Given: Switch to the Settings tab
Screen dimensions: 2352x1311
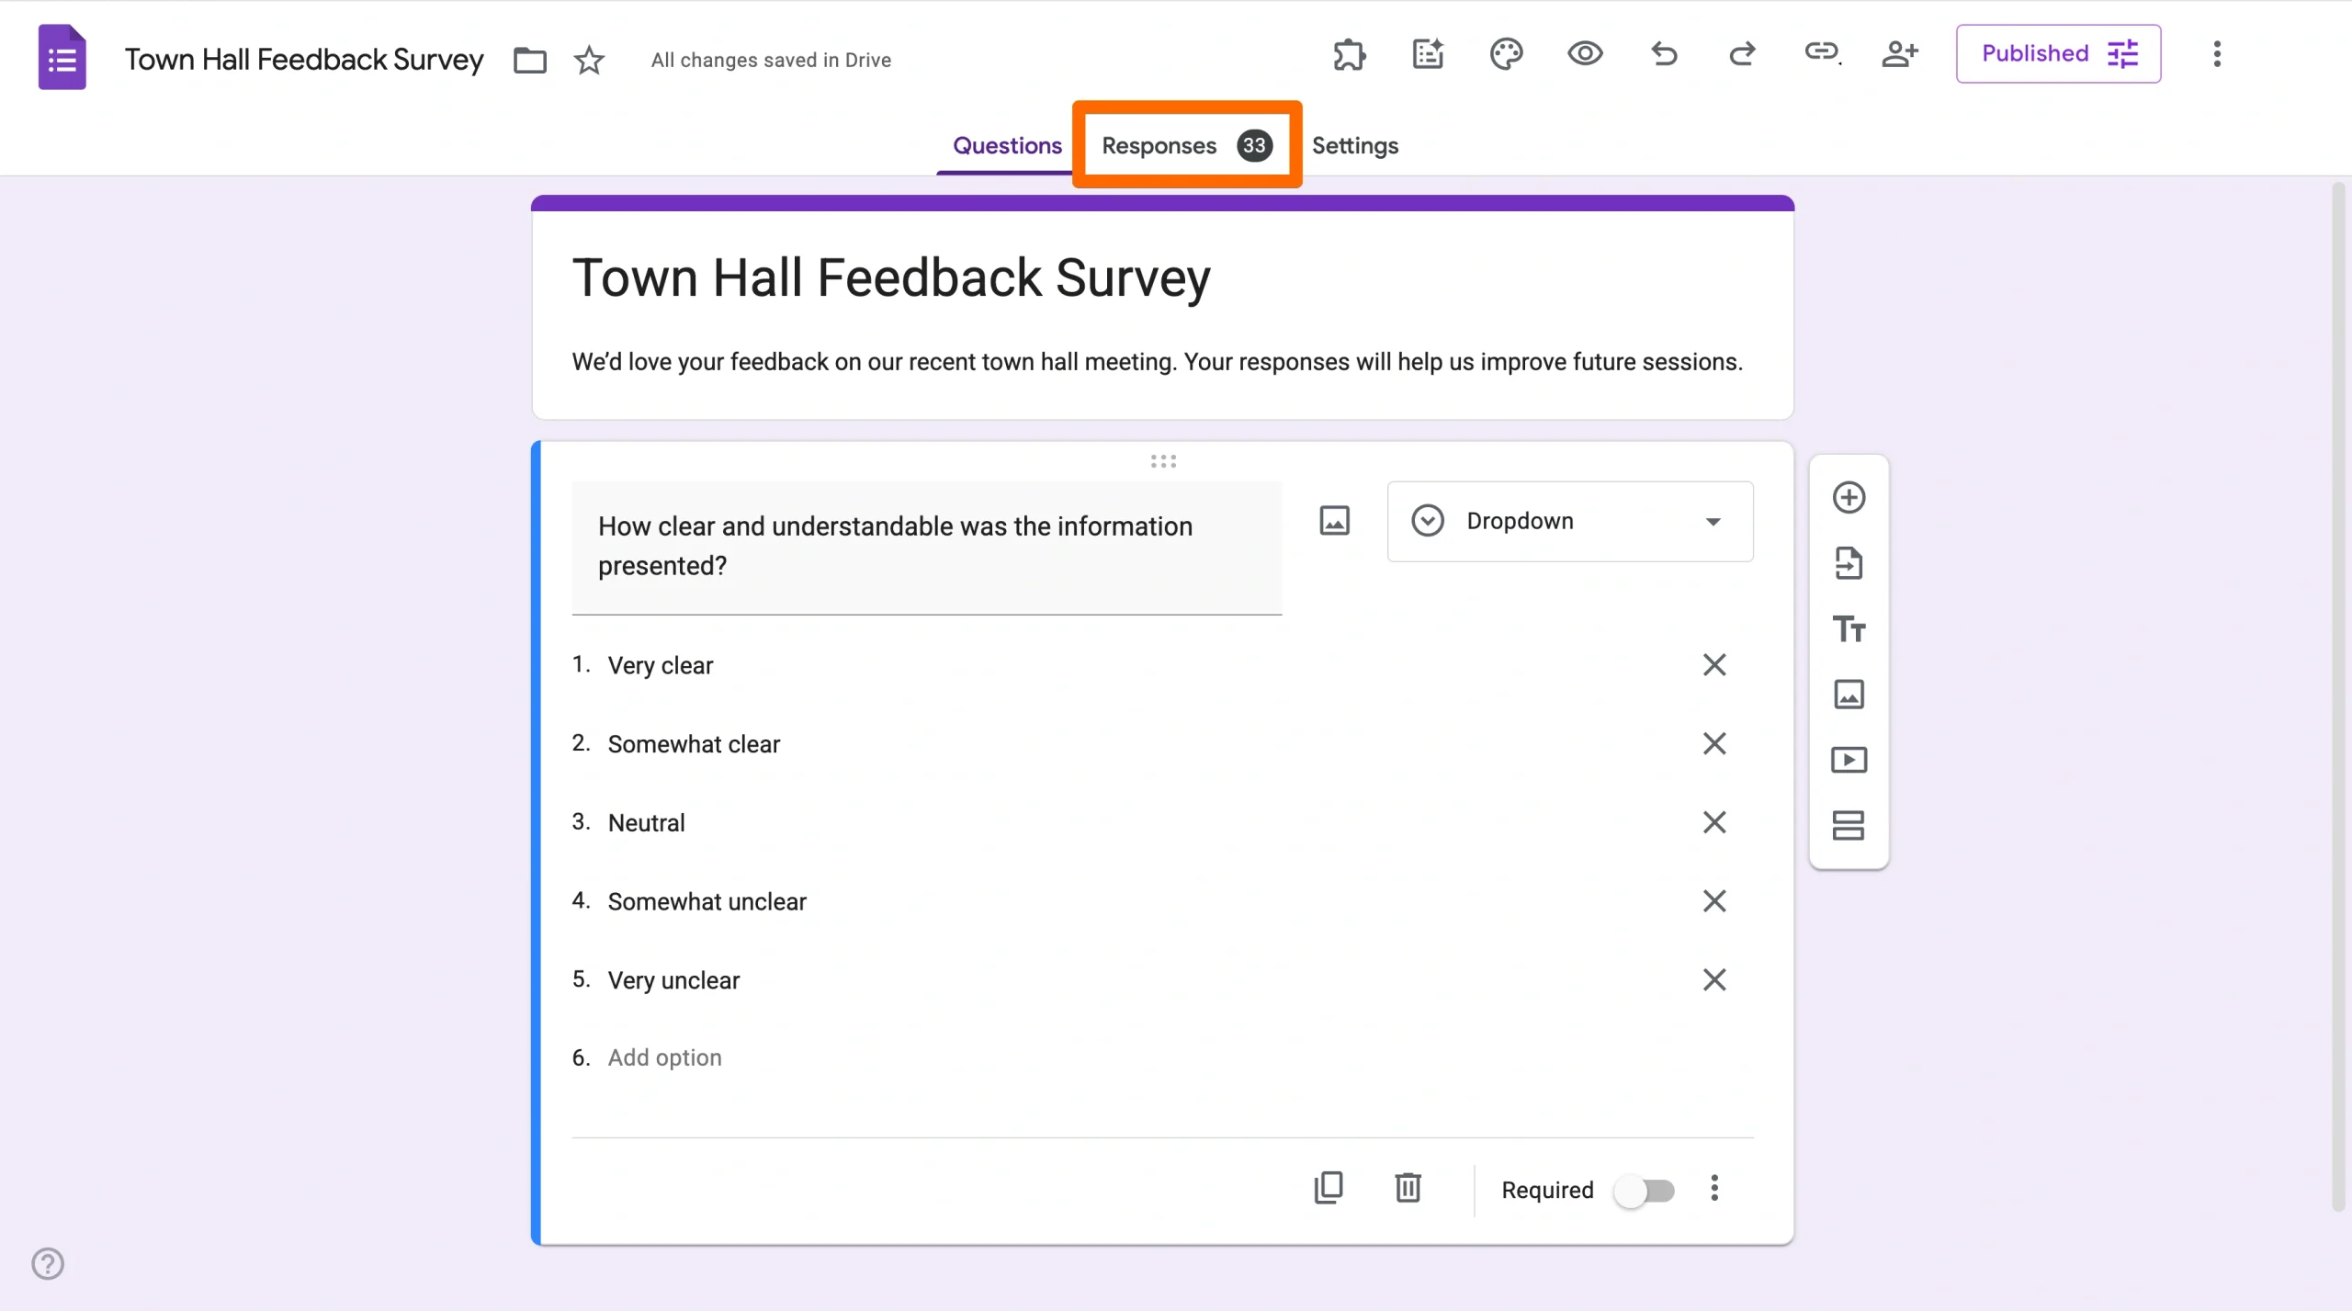Looking at the screenshot, I should click(1355, 145).
